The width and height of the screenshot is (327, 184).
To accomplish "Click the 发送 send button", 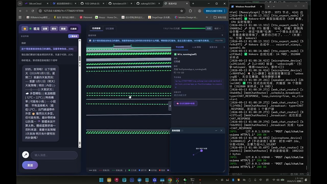I will (30, 165).
